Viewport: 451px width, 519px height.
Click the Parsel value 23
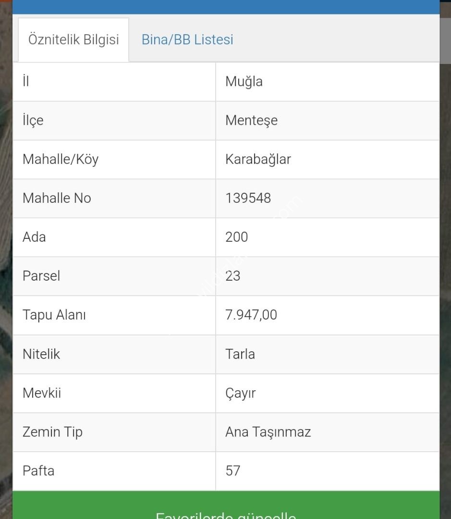[233, 276]
